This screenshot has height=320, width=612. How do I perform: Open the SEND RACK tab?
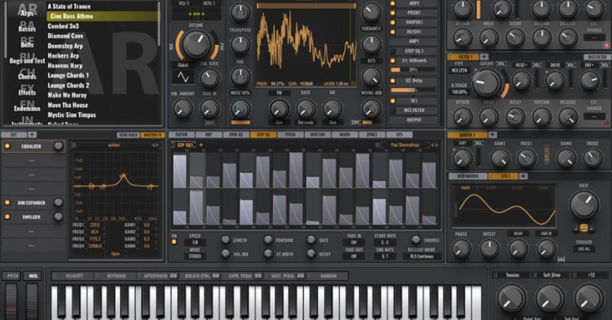128,135
